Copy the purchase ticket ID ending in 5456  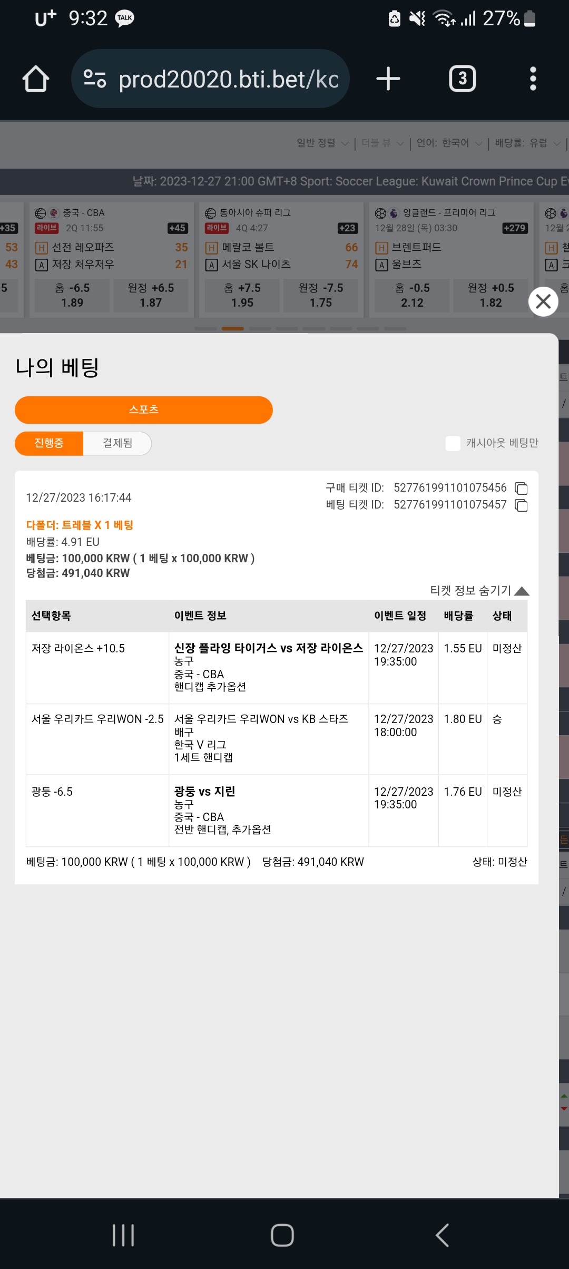(521, 489)
